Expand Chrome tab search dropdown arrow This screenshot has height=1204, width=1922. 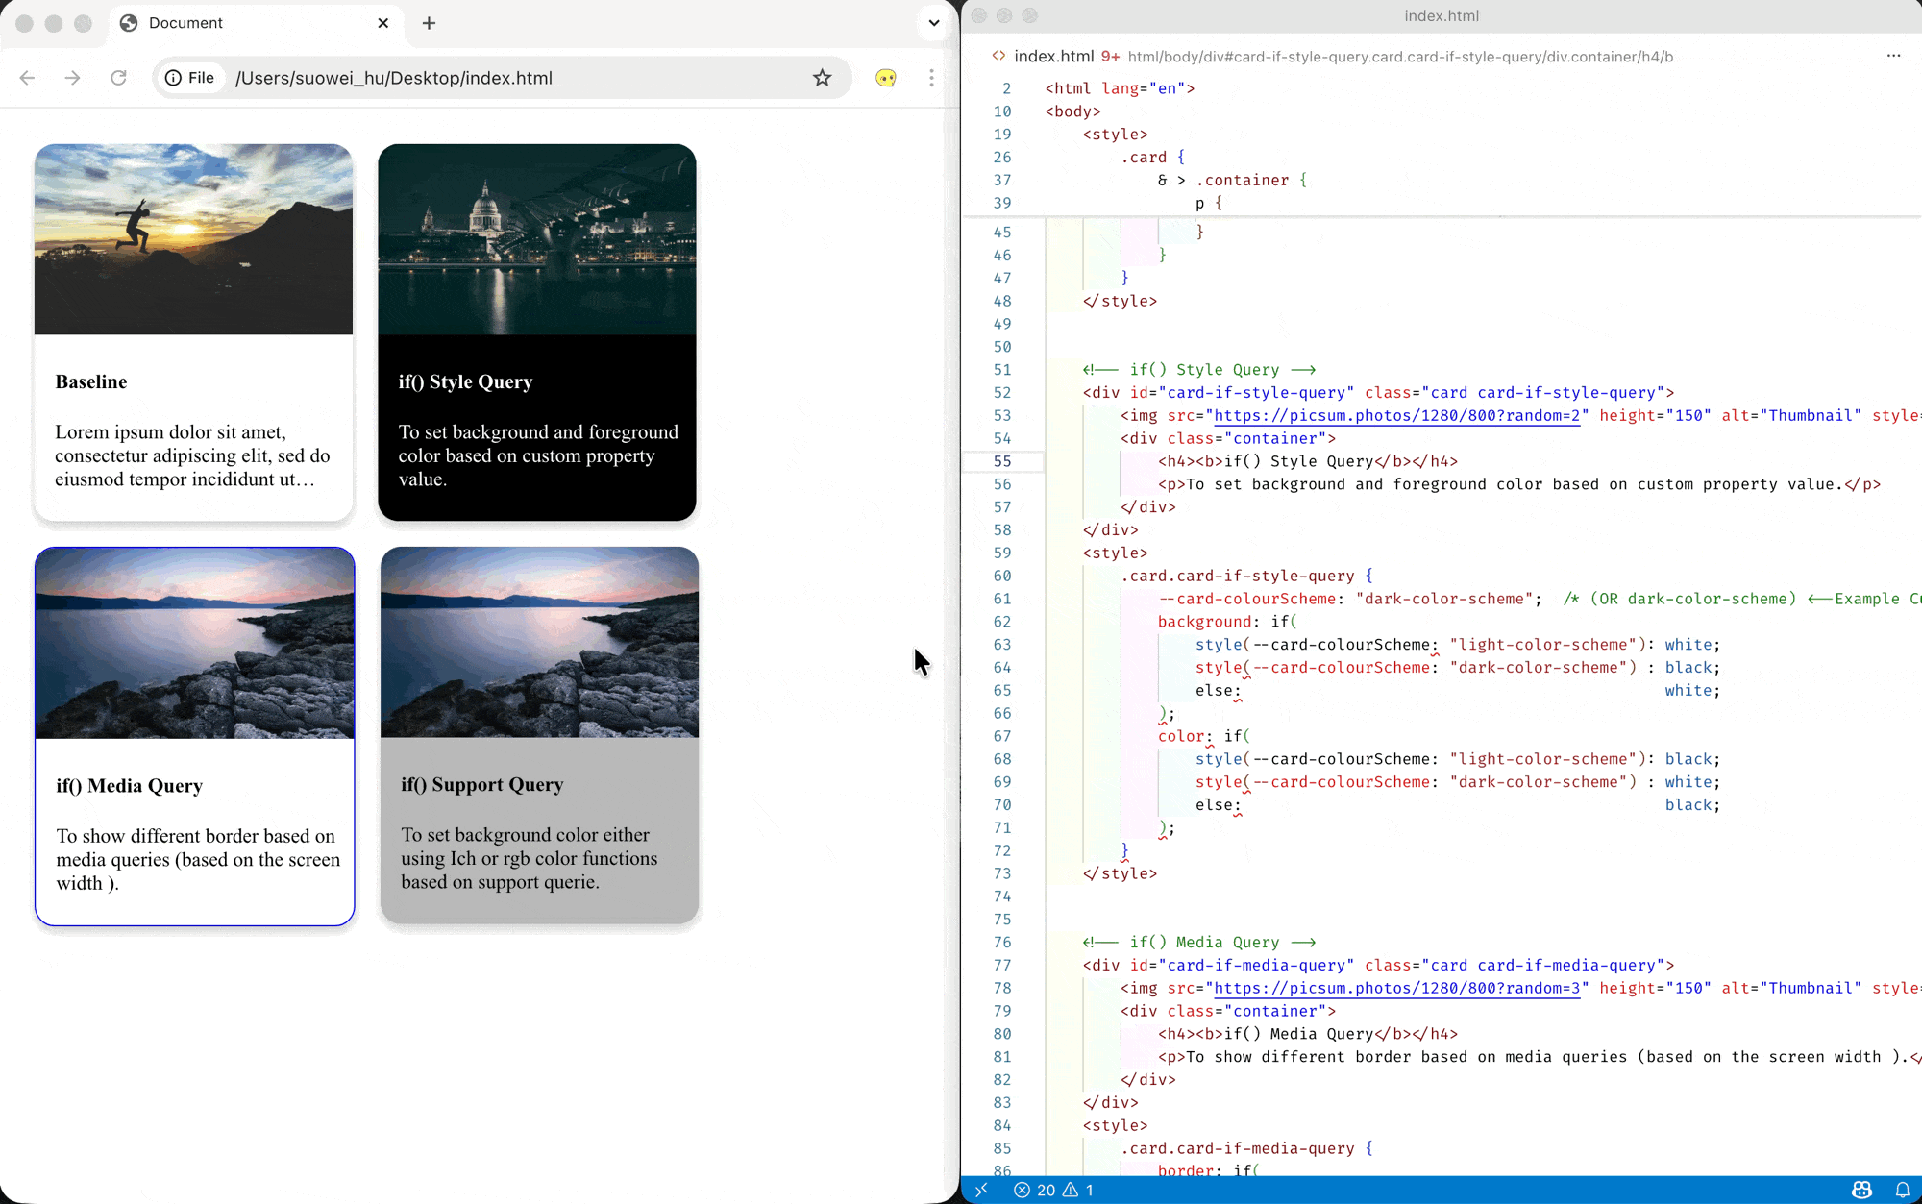click(933, 23)
